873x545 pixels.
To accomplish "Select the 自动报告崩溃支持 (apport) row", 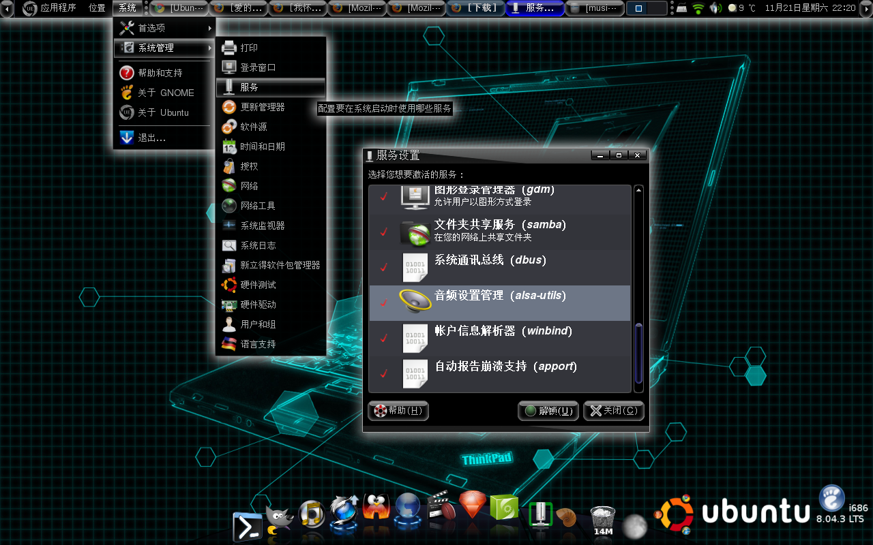I will (500, 373).
